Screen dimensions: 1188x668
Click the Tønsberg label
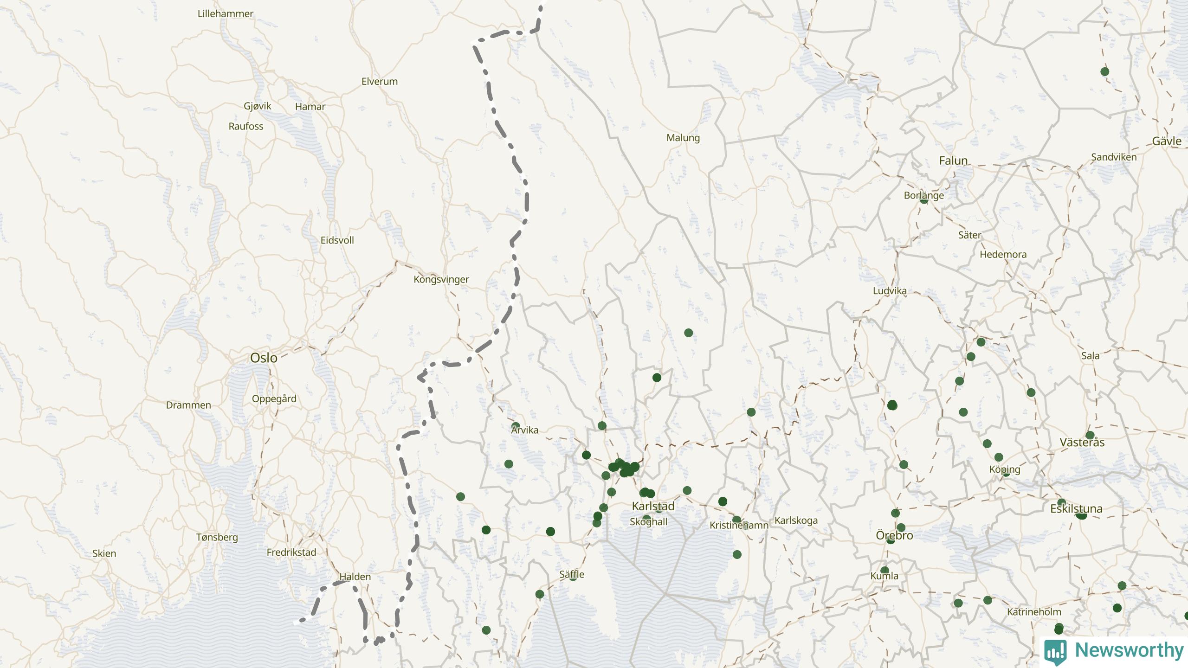pos(217,538)
